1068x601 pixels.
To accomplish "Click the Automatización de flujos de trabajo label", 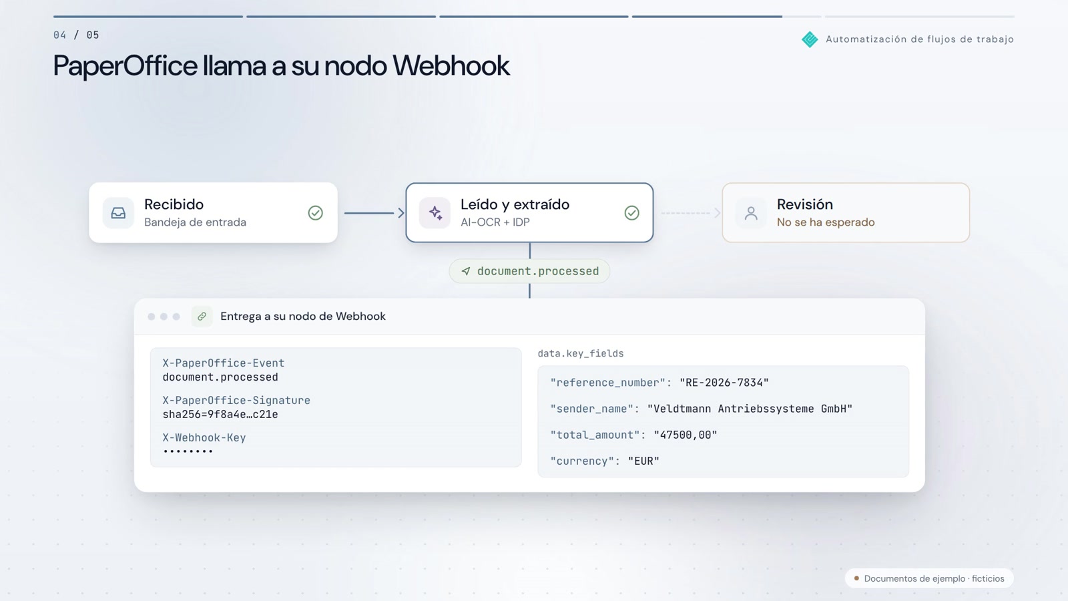I will point(920,39).
